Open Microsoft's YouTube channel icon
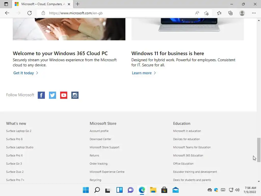The image size is (261, 196). [63, 95]
